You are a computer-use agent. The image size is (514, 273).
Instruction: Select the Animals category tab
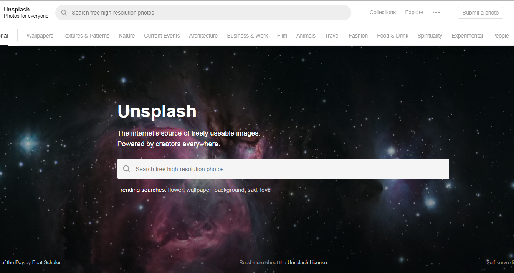click(306, 36)
